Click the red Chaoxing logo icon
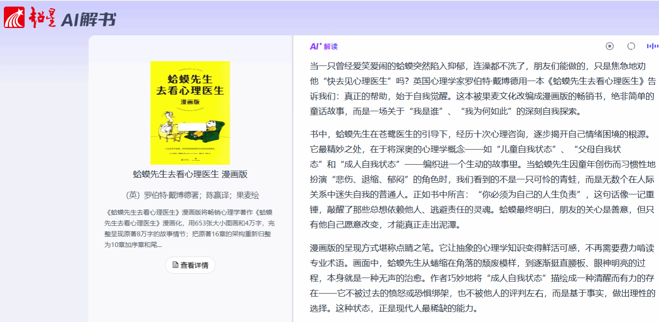The width and height of the screenshot is (659, 322). pyautogui.click(x=14, y=18)
